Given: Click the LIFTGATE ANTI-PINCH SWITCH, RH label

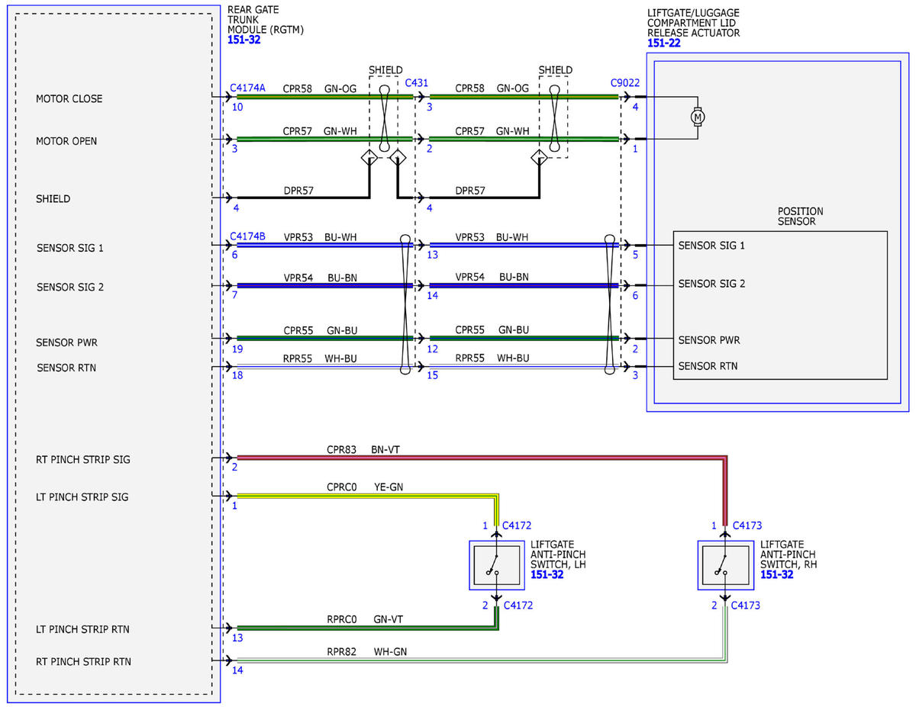Looking at the screenshot, I should [789, 554].
